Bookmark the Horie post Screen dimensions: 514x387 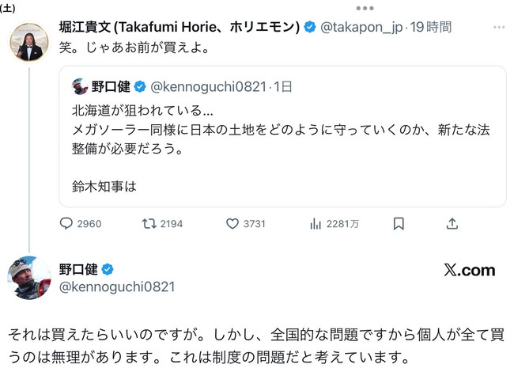click(399, 224)
